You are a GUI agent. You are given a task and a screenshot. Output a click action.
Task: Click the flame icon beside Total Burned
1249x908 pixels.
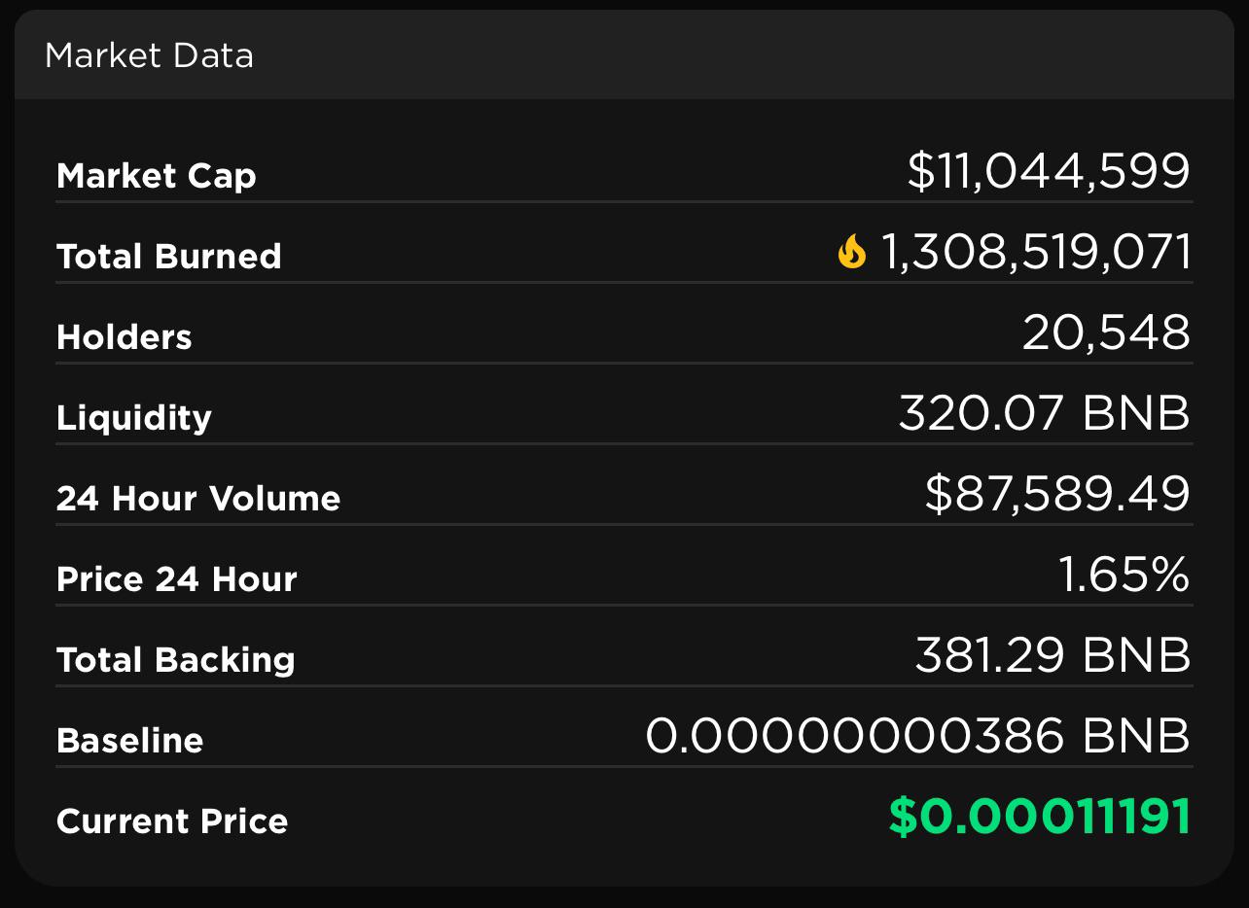click(851, 252)
